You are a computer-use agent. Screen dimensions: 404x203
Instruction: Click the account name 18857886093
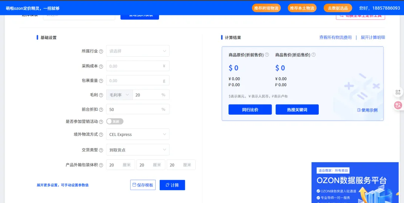[385, 8]
